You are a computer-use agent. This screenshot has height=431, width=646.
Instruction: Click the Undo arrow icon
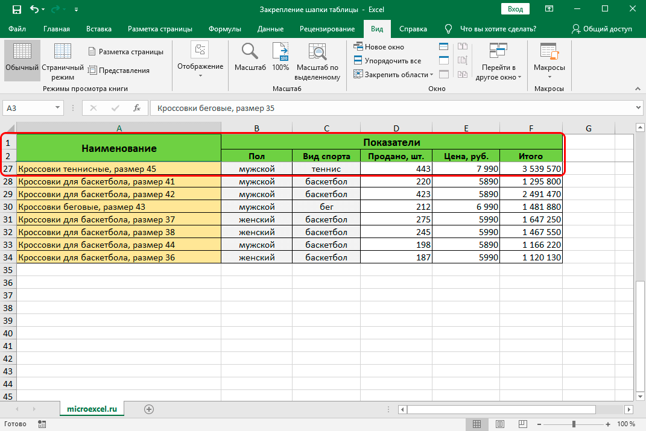(x=34, y=9)
